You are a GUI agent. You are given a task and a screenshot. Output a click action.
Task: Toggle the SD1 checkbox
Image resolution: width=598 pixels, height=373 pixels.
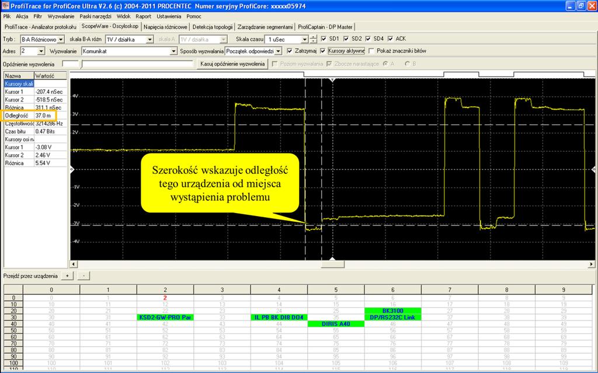coord(324,39)
